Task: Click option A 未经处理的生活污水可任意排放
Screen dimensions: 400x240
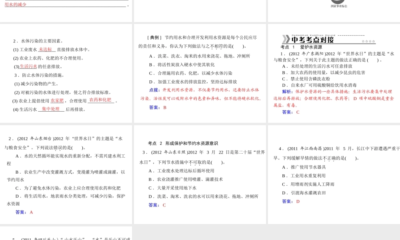Action: click(x=317, y=66)
